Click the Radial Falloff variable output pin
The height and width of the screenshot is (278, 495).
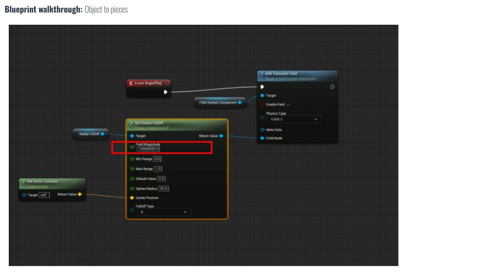coord(103,134)
